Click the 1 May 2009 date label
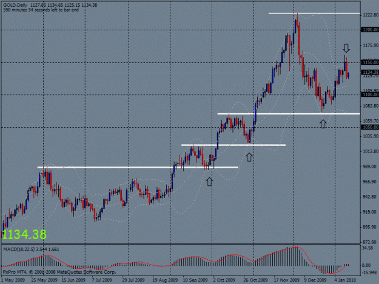The width and height of the screenshot is (379, 284). pyautogui.click(x=13, y=280)
